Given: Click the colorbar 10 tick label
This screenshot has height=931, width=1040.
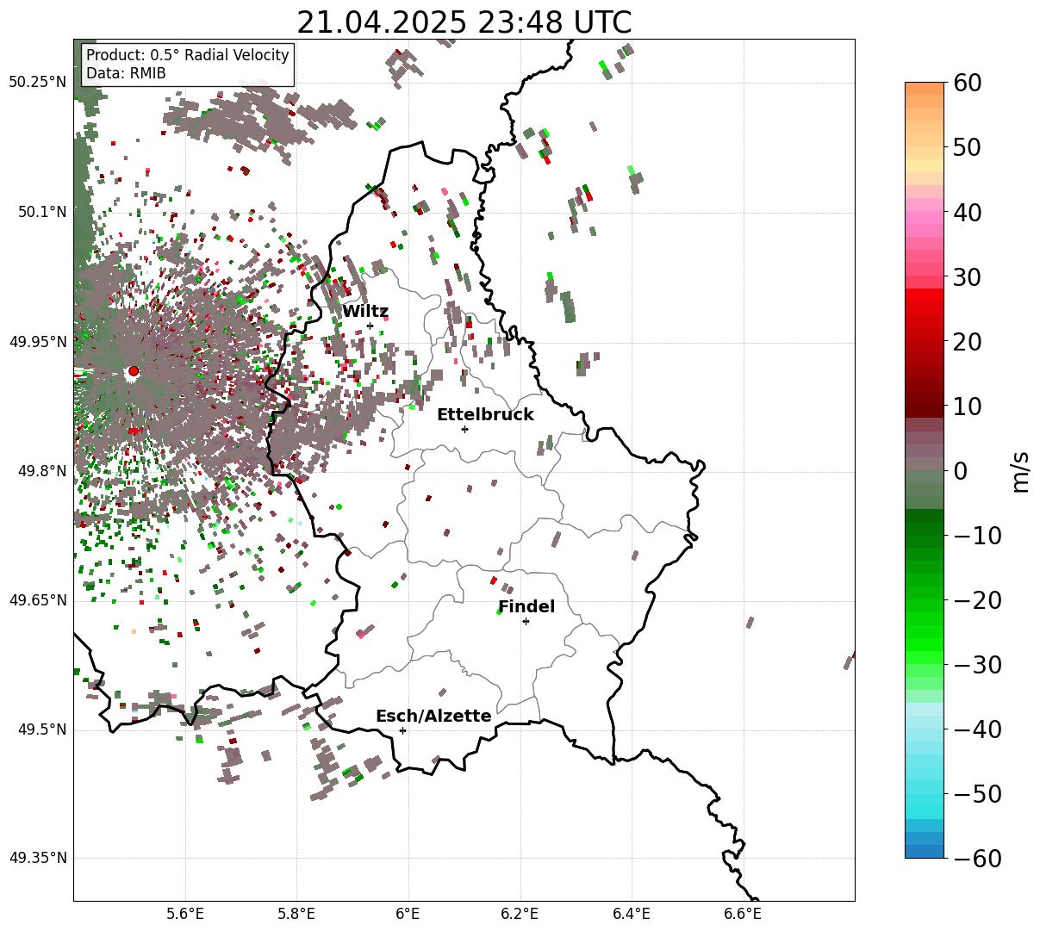Looking at the screenshot, I should coord(967,407).
